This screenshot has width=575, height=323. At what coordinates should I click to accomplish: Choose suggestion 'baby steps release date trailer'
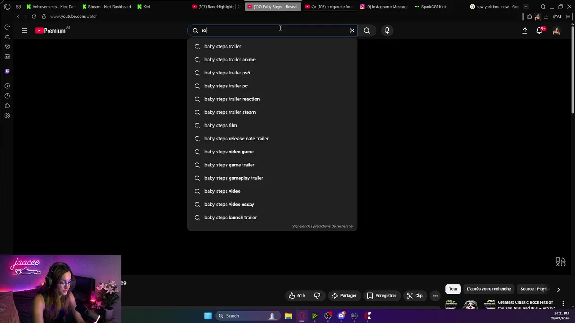pyautogui.click(x=272, y=139)
